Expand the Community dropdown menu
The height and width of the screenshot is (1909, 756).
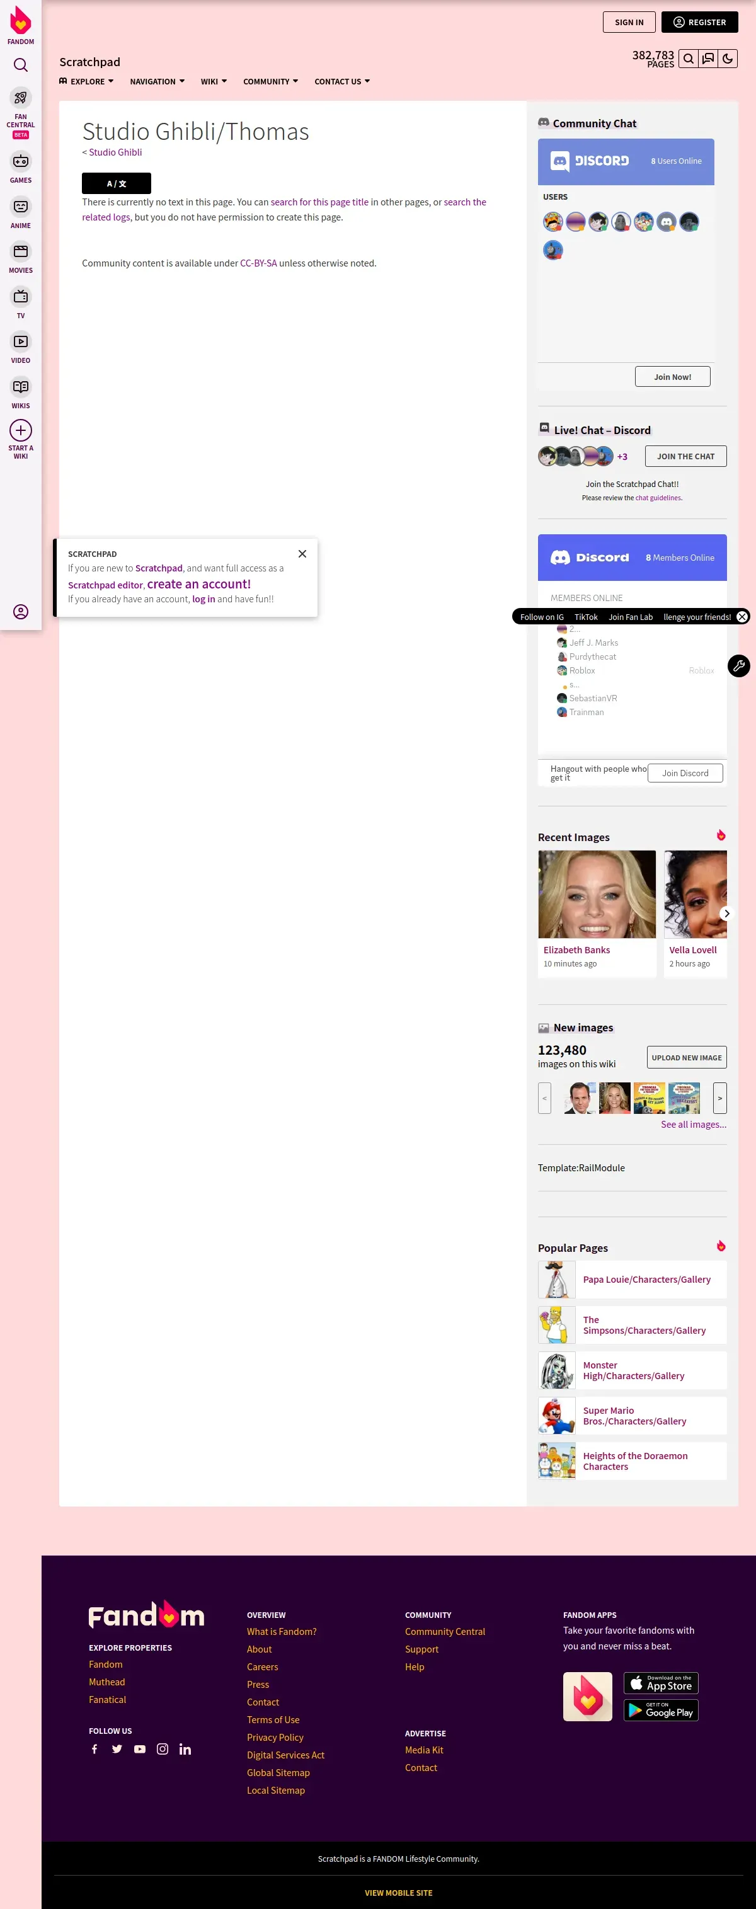[270, 81]
